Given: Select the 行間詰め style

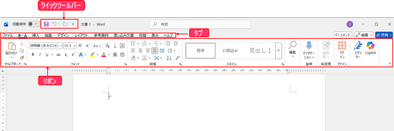Looking at the screenshot, I should 230,51.
